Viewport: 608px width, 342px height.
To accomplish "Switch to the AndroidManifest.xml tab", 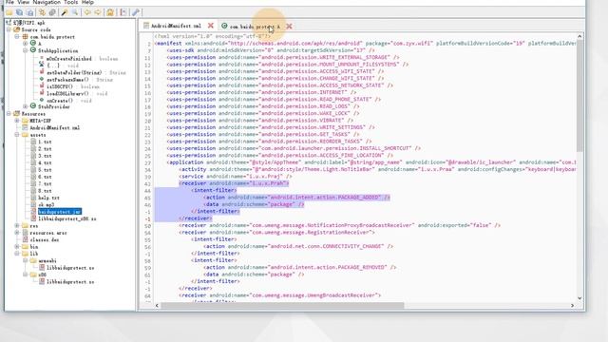I will [x=176, y=26].
